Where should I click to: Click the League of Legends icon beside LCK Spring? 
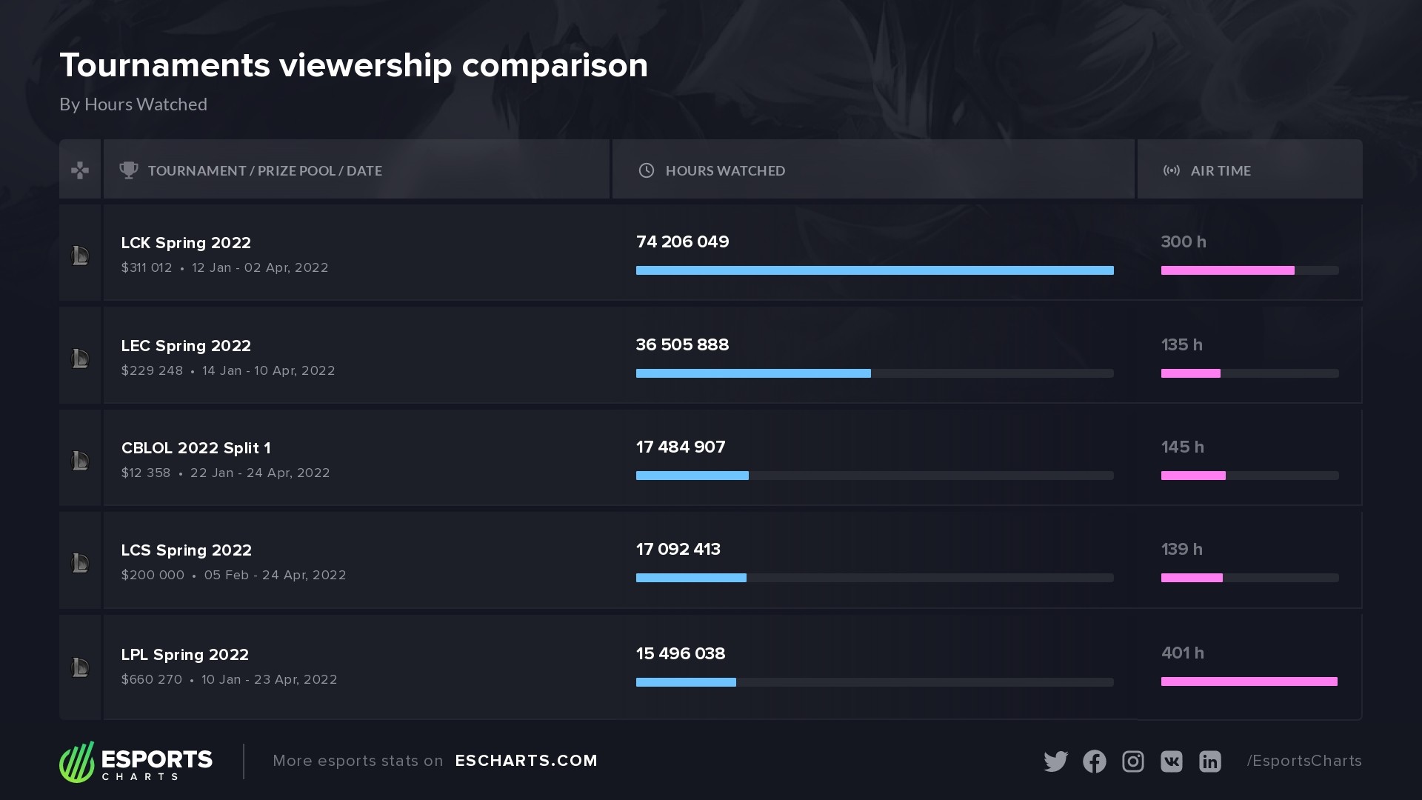pyautogui.click(x=80, y=256)
